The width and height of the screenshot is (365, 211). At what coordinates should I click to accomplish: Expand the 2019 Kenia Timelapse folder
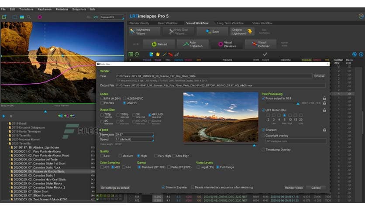(7, 132)
